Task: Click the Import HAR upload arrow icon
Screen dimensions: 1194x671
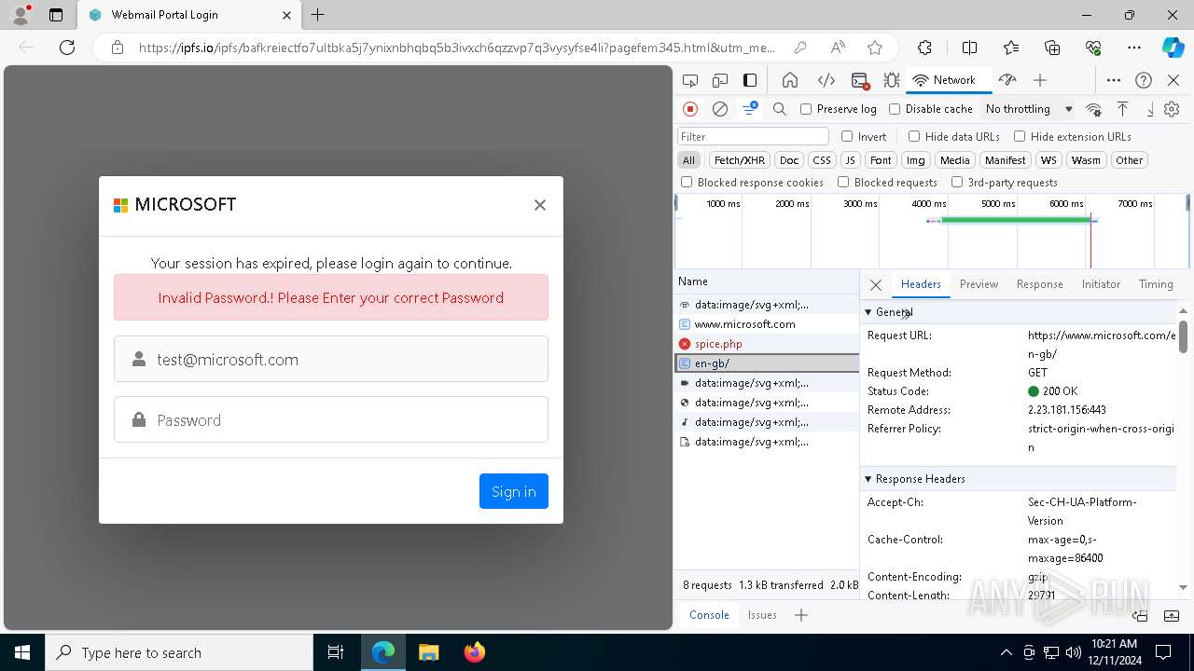Action: tap(1123, 109)
